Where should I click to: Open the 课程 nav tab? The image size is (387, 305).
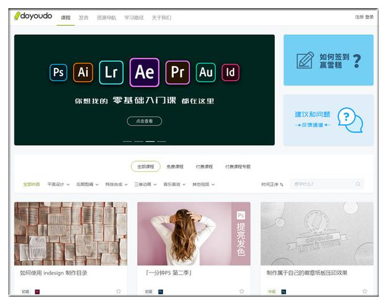click(x=66, y=17)
